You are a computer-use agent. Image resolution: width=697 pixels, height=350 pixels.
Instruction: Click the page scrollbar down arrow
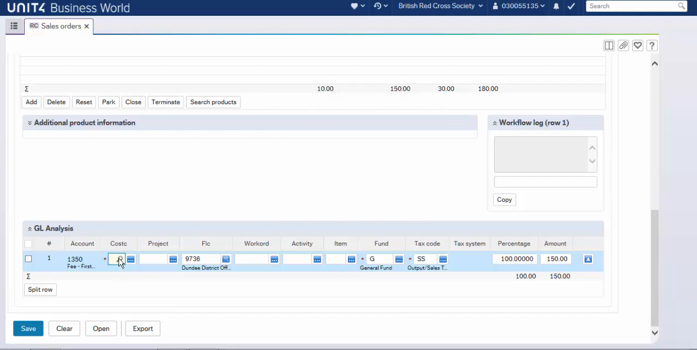(655, 333)
